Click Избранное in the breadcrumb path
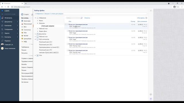 click(x=39, y=14)
